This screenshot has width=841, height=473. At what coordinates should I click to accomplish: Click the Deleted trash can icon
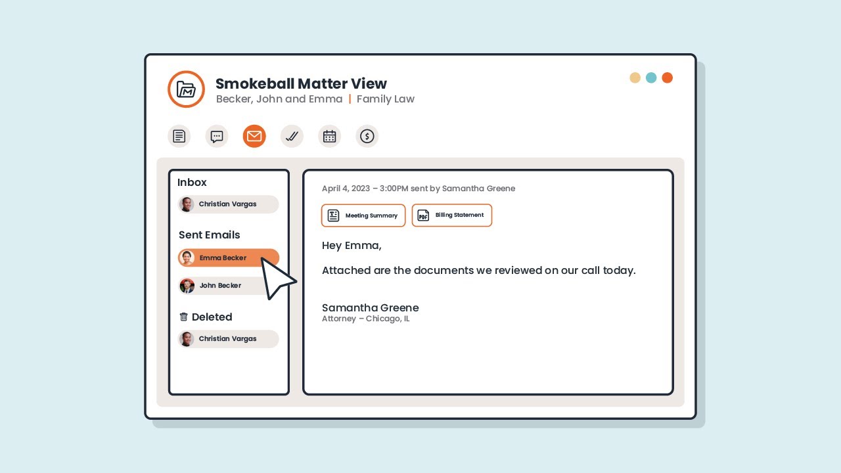point(184,317)
